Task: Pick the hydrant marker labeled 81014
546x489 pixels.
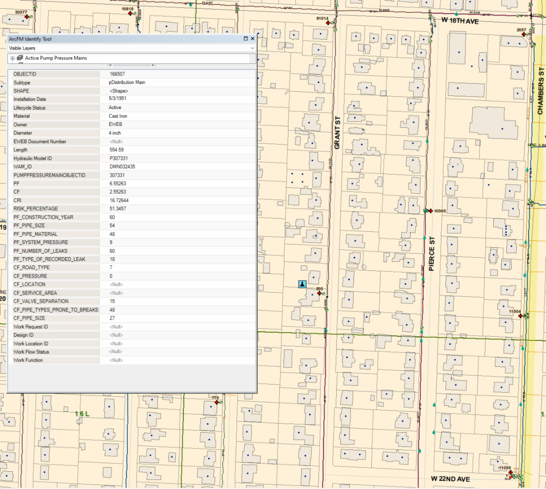Action: pos(328,23)
